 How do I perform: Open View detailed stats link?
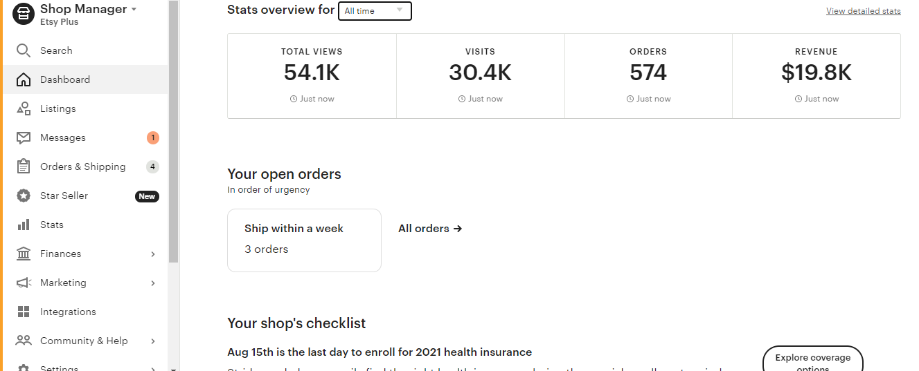[x=864, y=11]
